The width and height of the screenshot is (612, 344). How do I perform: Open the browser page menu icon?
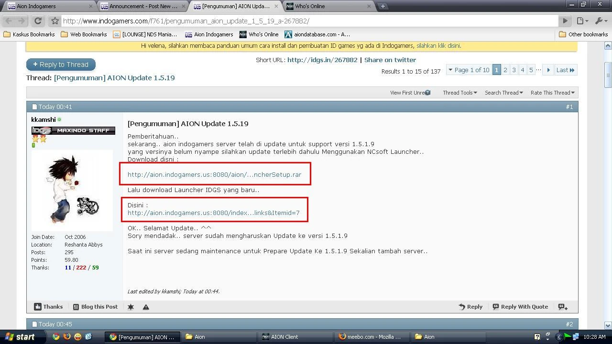pos(582,21)
